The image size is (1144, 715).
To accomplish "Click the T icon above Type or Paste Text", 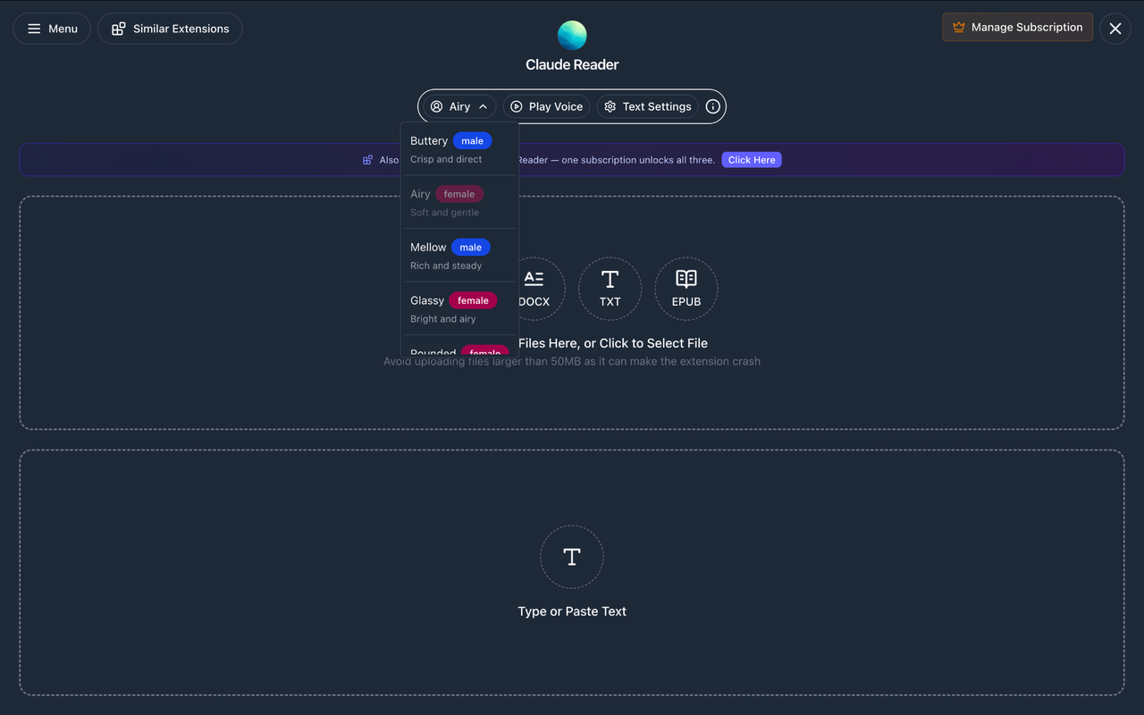I will coord(572,557).
